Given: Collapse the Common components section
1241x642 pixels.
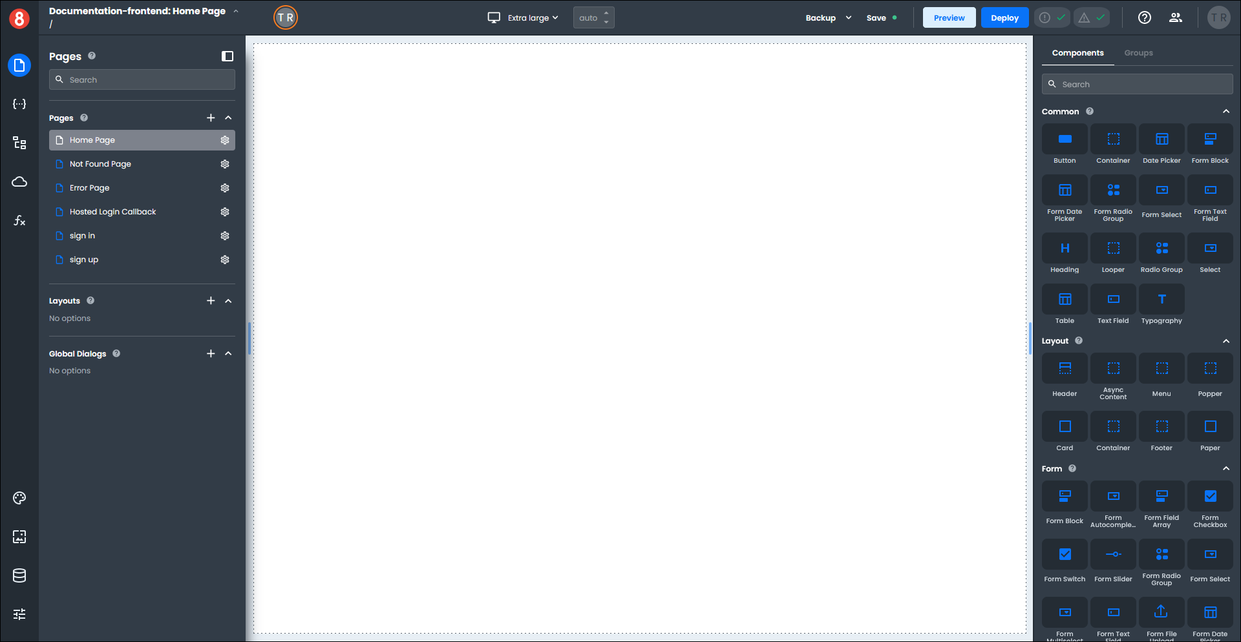Looking at the screenshot, I should point(1225,112).
